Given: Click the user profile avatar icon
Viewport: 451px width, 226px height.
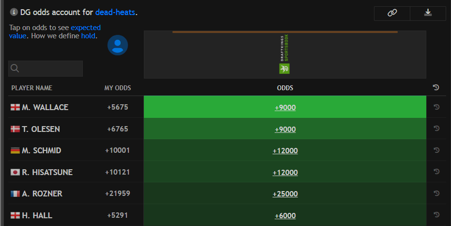Looking at the screenshot, I should [x=117, y=45].
